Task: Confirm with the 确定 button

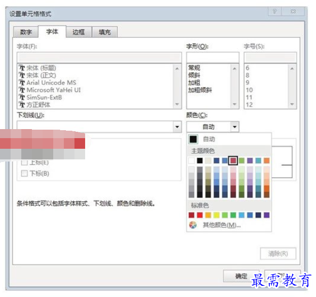Action: click(241, 276)
